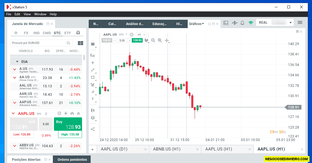
Task: Open notifications bell
Action: [x=242, y=23]
